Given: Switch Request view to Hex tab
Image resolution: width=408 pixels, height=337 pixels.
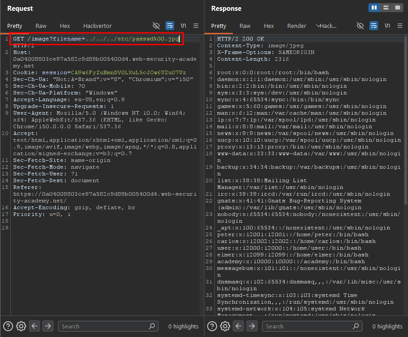Looking at the screenshot, I should coord(65,26).
